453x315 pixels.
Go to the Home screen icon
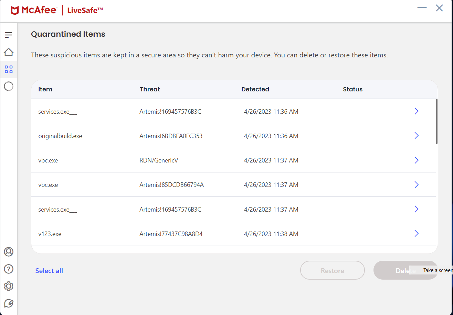[9, 52]
